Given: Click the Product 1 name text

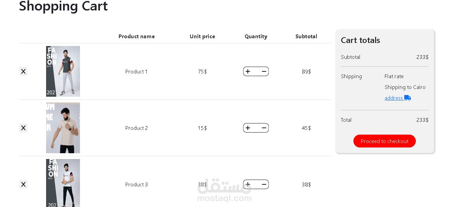Looking at the screenshot, I should (x=137, y=72).
